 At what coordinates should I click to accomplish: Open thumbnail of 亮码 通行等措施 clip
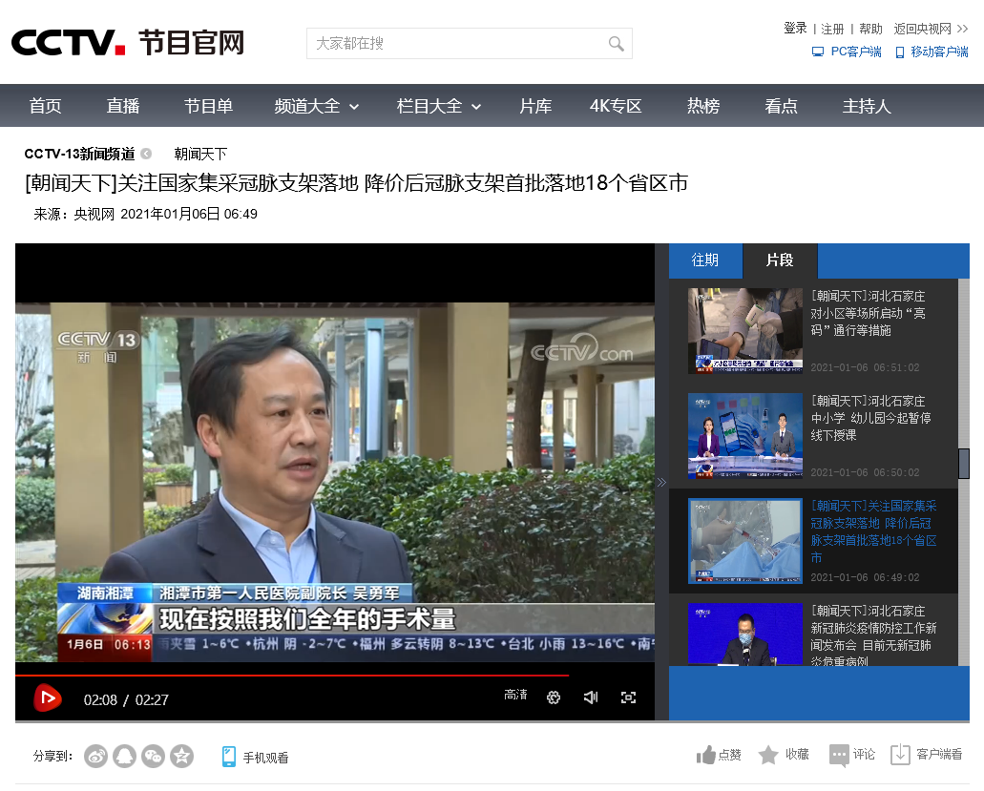(744, 331)
